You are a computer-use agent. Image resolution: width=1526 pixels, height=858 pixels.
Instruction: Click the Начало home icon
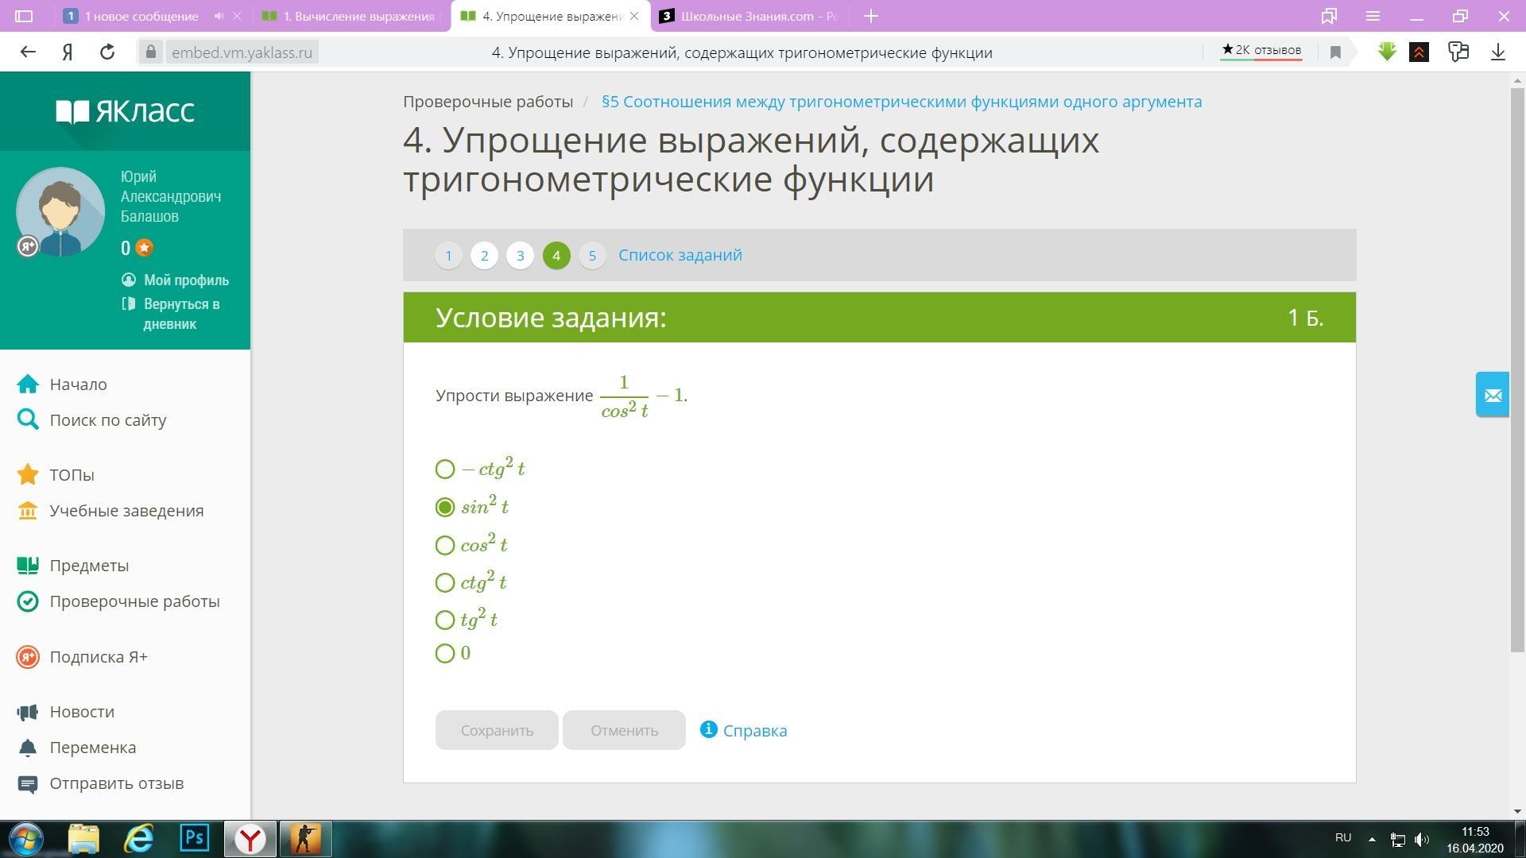28,385
